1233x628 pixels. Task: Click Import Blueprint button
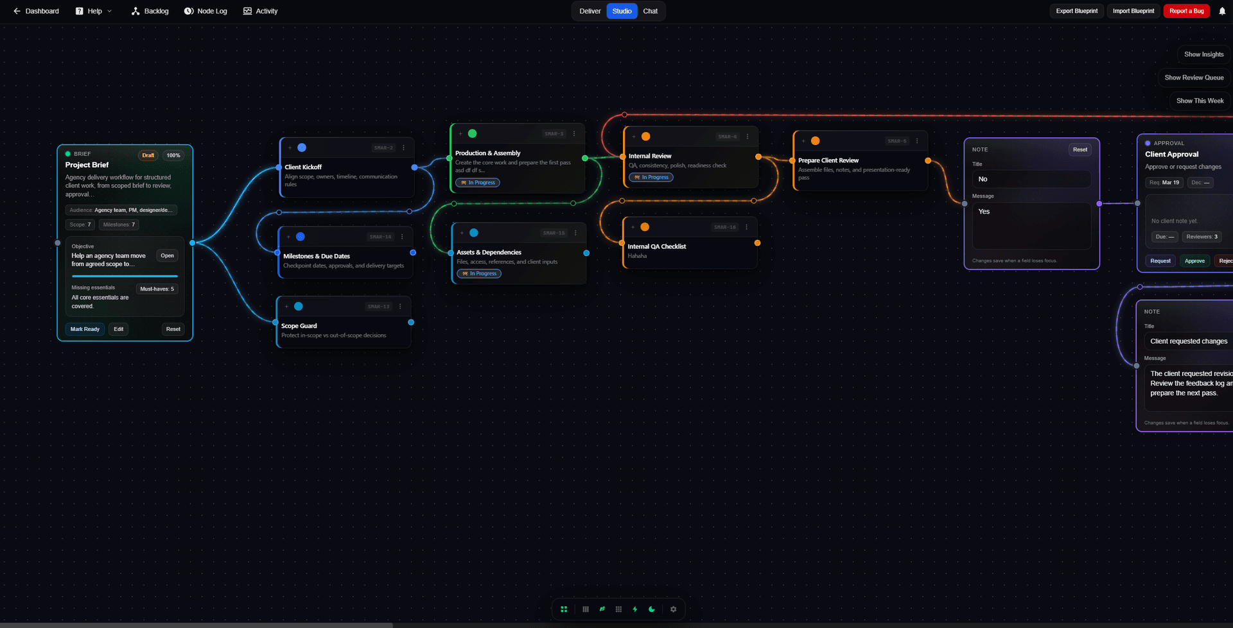tap(1133, 11)
